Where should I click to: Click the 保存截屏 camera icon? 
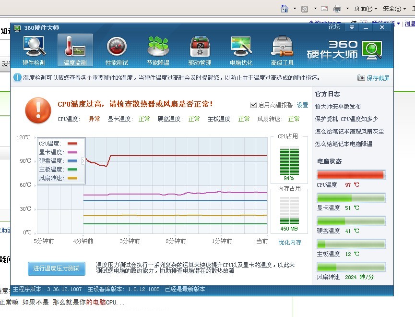click(361, 78)
